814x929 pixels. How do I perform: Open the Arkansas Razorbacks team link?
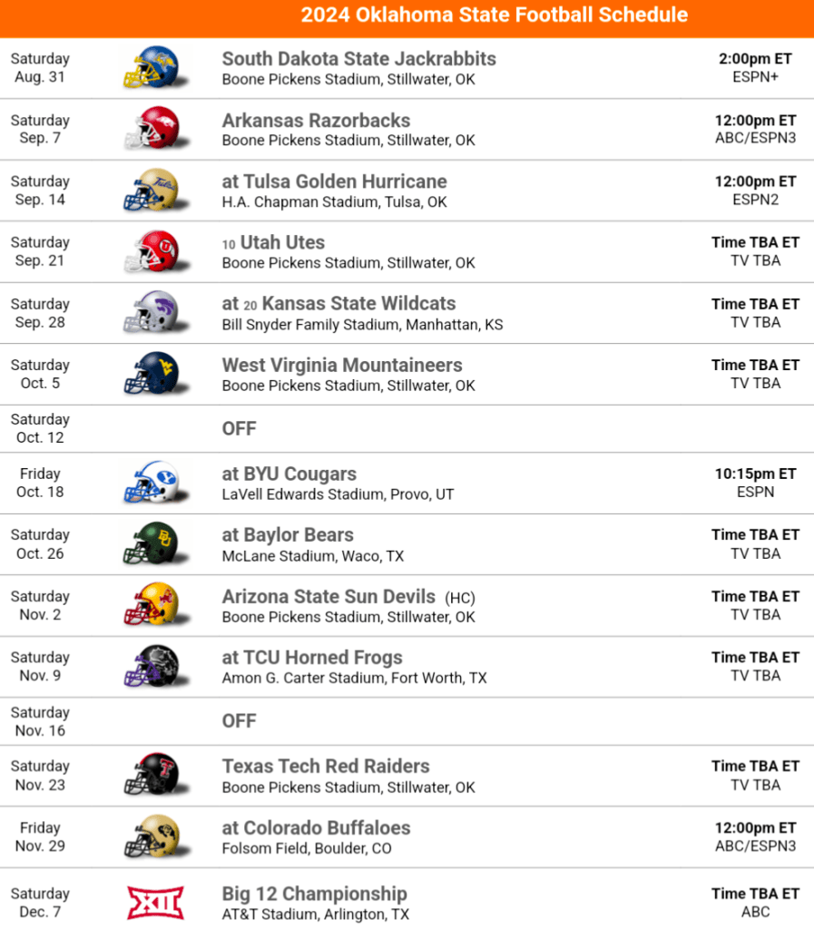316,121
